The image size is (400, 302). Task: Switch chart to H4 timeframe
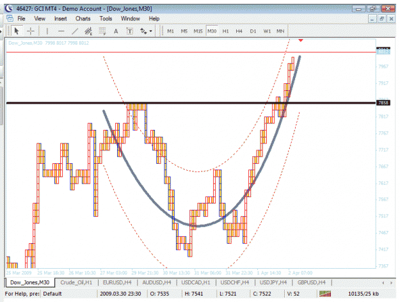(239, 31)
